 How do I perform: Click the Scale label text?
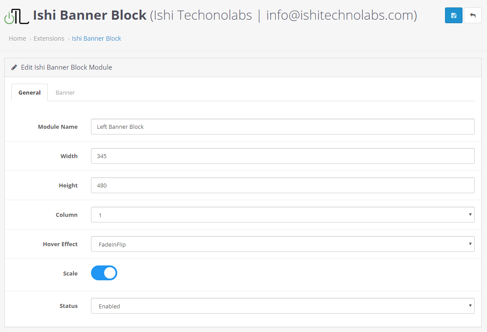pos(70,273)
